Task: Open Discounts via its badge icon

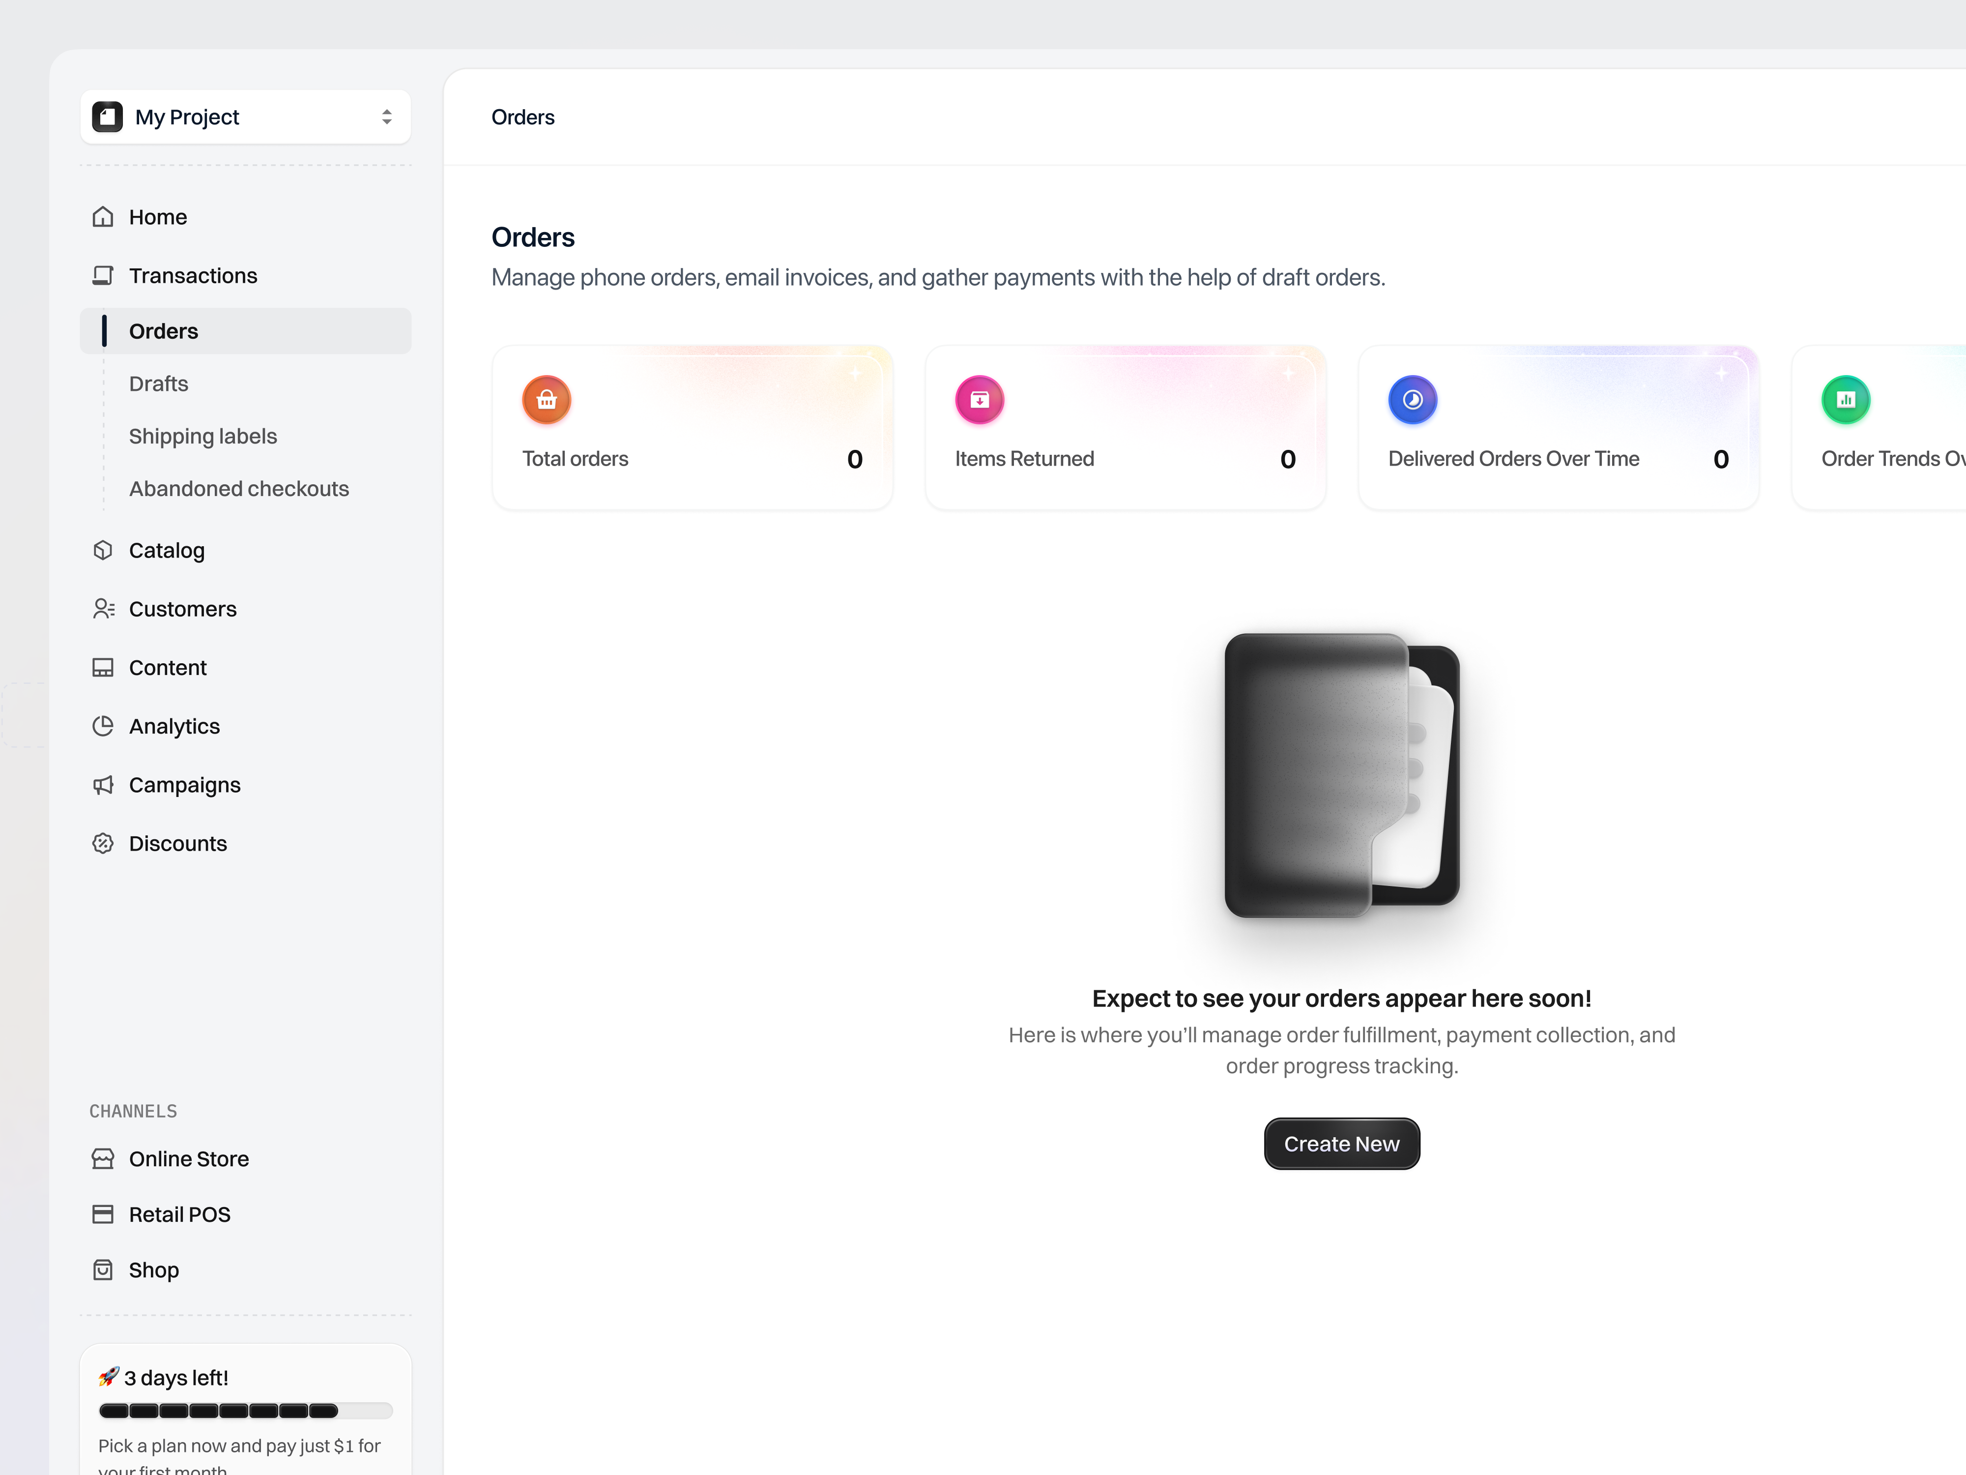Action: 103,843
